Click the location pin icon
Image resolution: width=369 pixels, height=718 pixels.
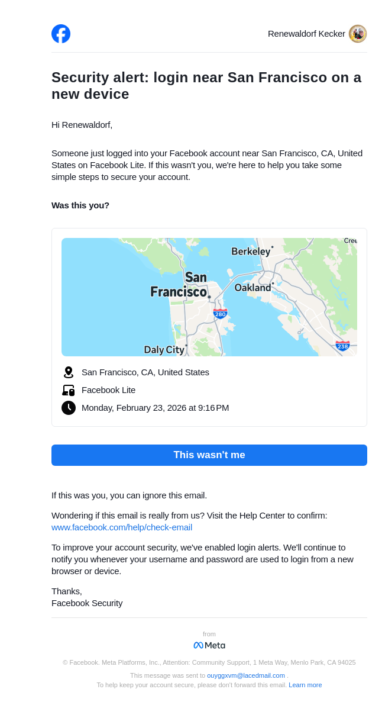69,372
